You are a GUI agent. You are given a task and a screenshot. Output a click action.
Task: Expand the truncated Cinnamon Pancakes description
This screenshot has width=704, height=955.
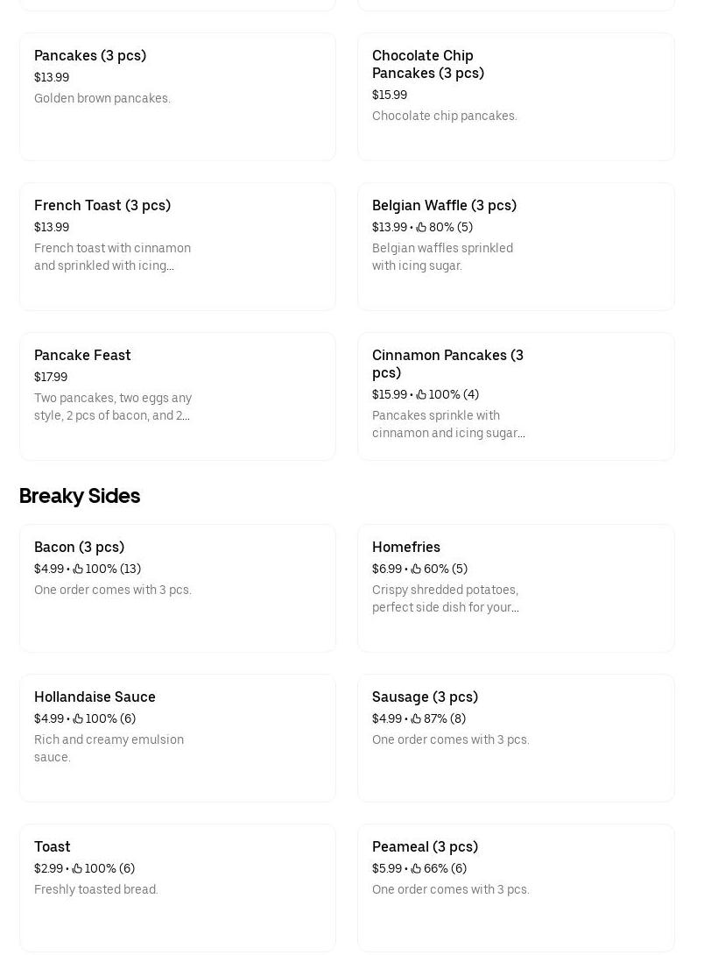(448, 424)
